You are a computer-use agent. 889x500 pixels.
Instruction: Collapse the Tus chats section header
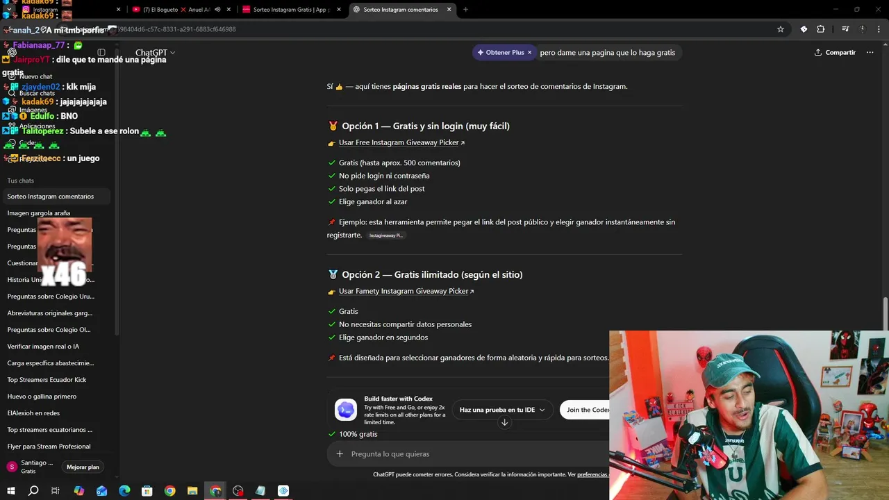pos(21,181)
